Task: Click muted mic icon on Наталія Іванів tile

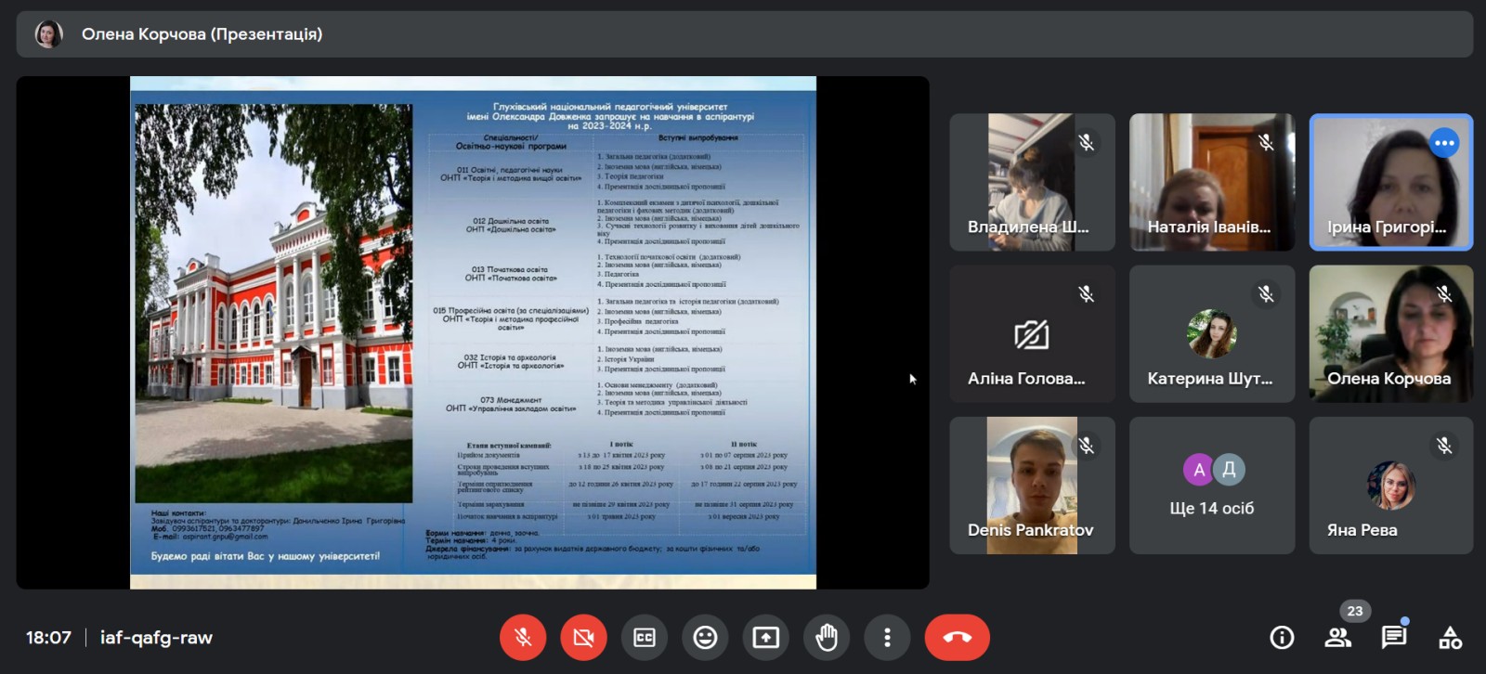Action: (1266, 142)
